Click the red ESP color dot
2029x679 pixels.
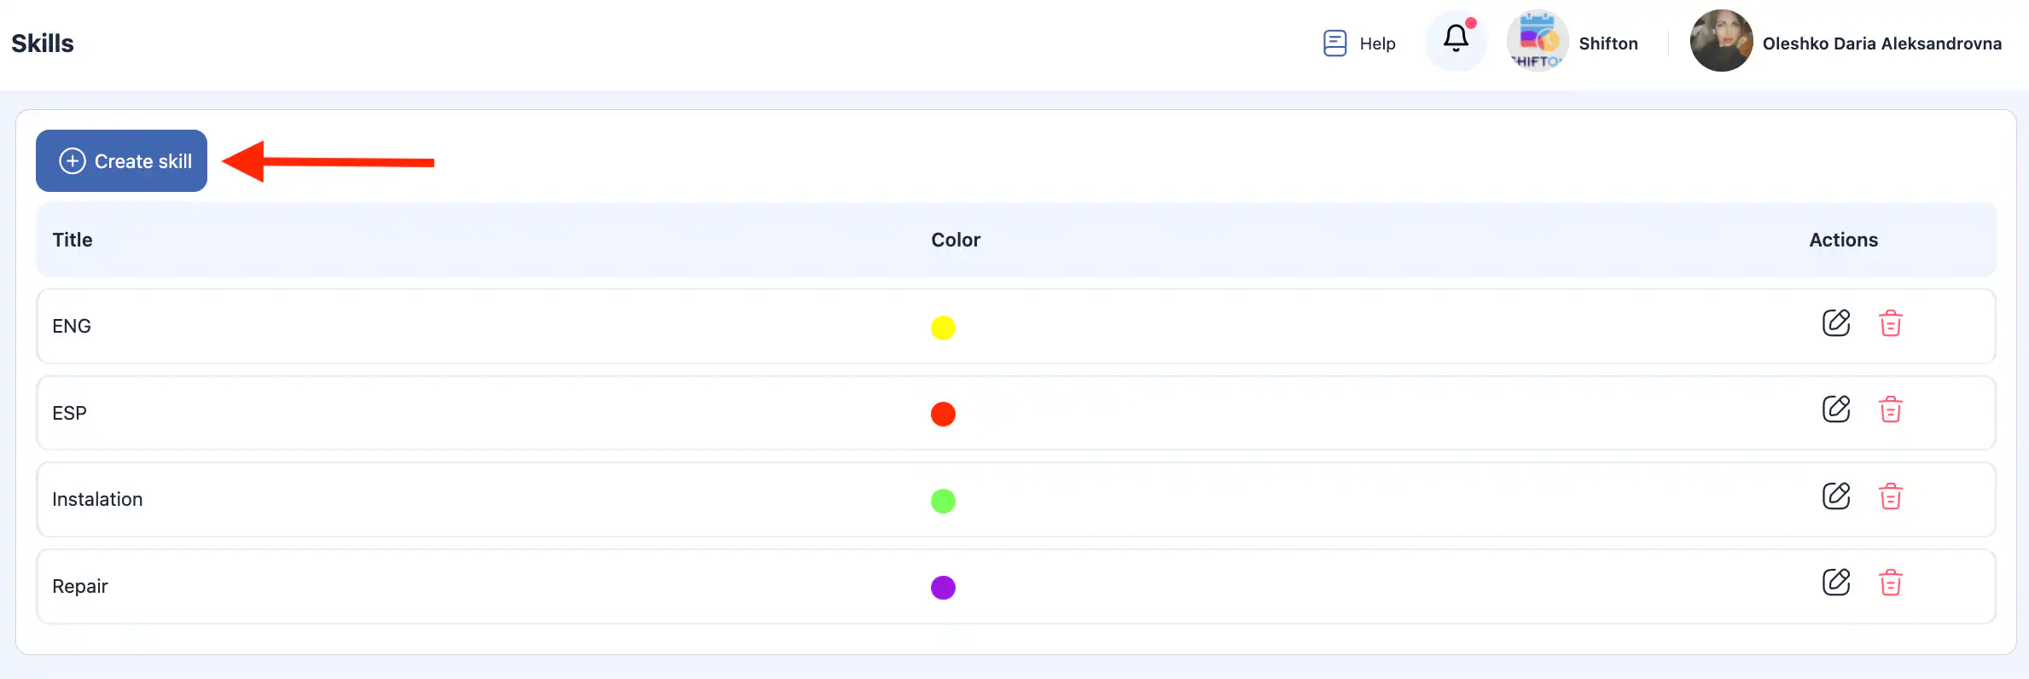(943, 414)
